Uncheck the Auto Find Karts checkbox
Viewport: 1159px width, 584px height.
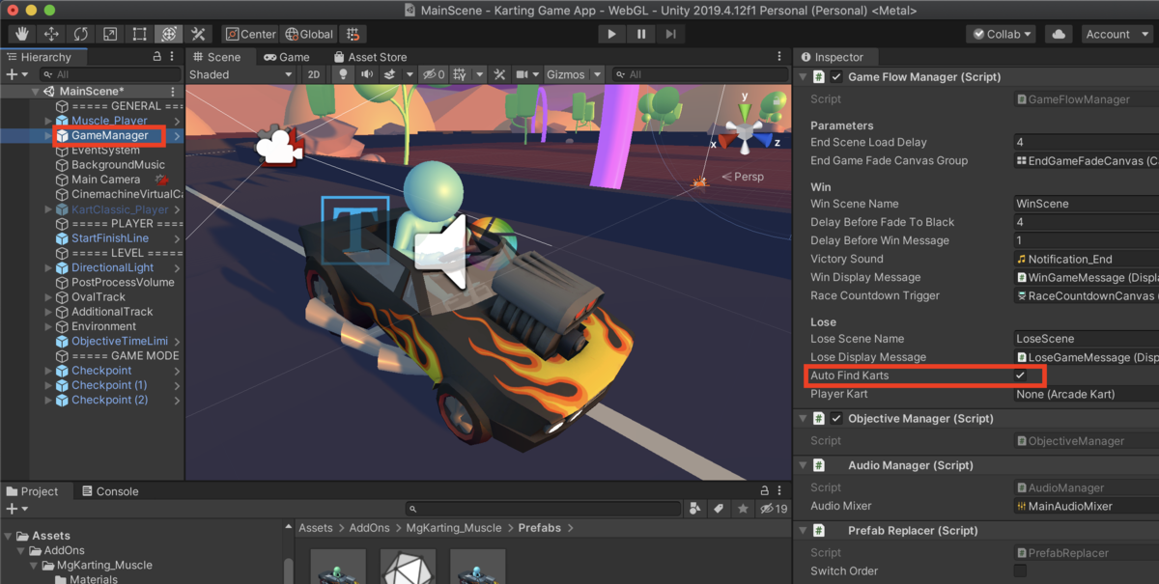[x=1020, y=375]
